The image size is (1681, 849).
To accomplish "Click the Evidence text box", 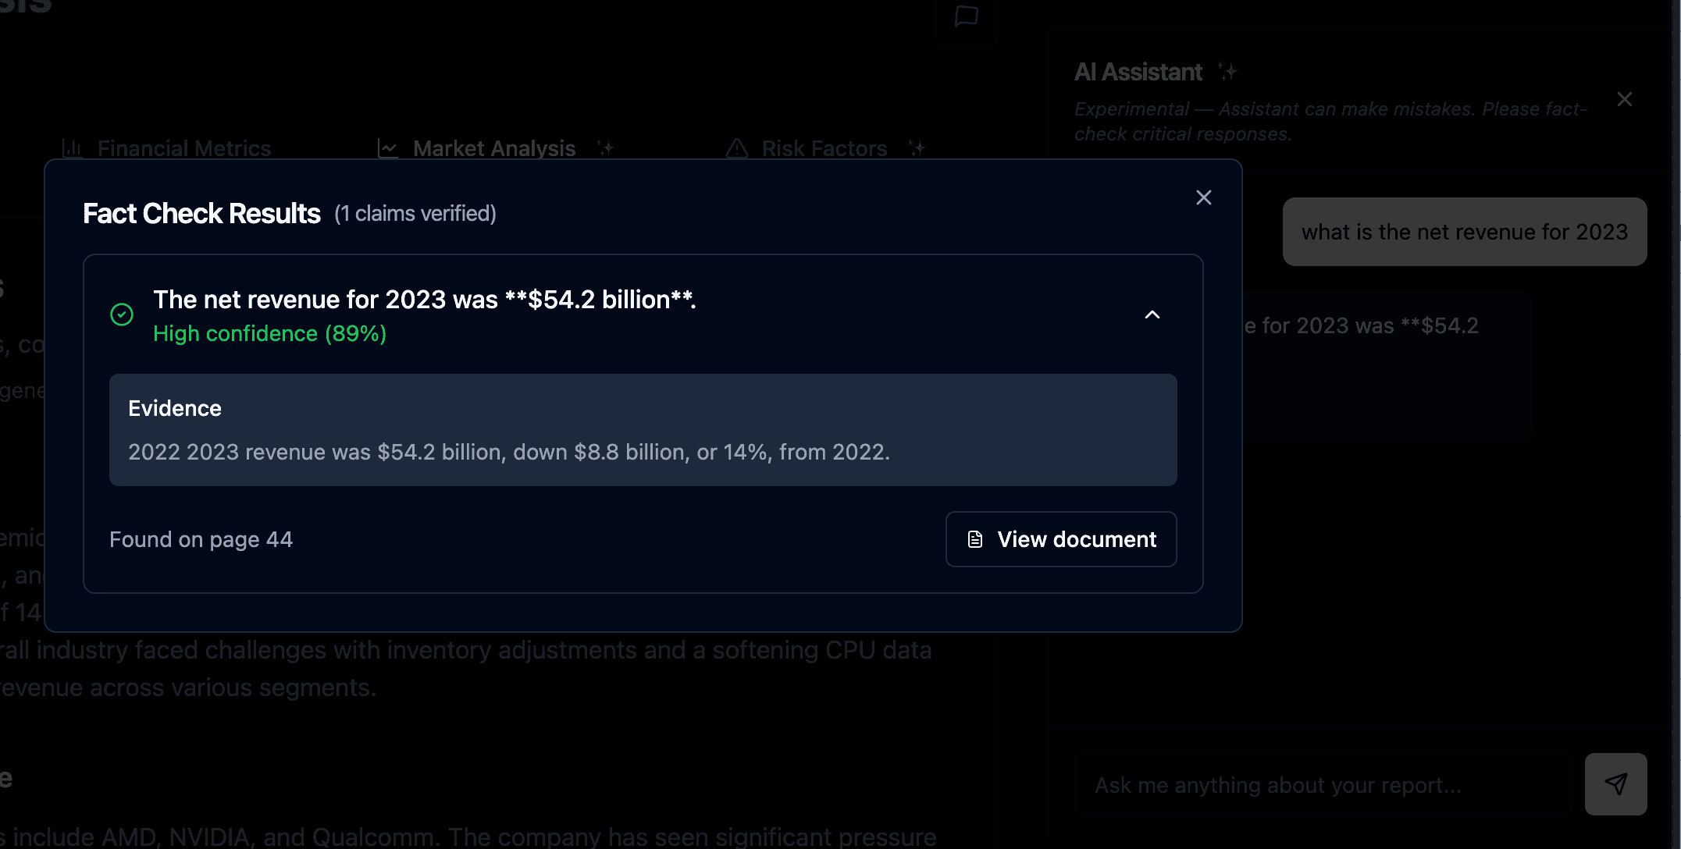I will click(x=643, y=430).
